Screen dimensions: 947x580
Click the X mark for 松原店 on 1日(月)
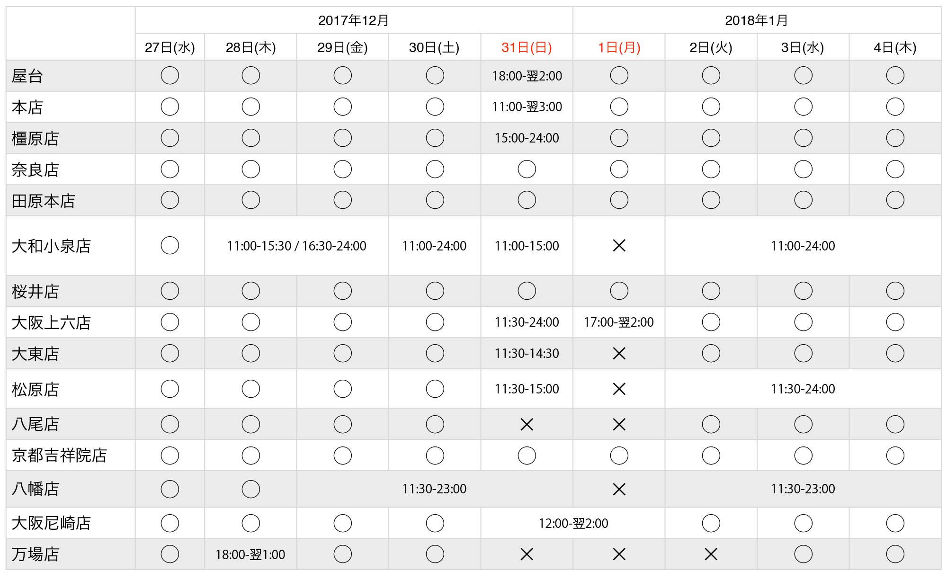pos(619,389)
